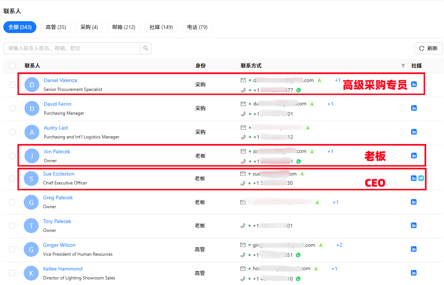This screenshot has width=444, height=285.
Task: Click the filter icon in 联系方式 header
Action: coord(403,66)
